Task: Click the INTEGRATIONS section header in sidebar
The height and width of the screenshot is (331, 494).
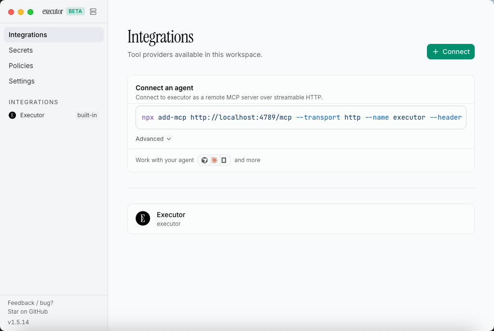Action: coord(33,102)
